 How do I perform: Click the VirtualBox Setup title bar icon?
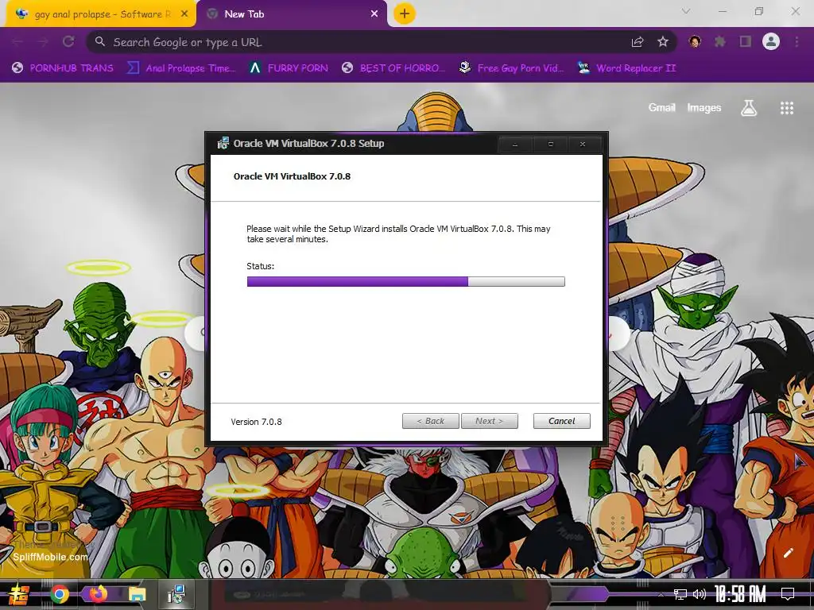coord(223,143)
